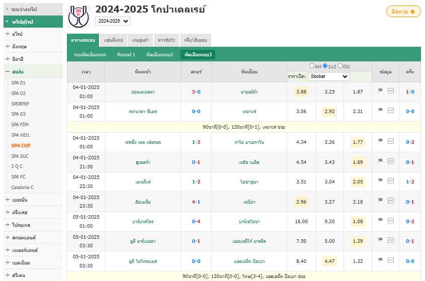Select the คัดเลือกรอบ2 stage tab

click(x=159, y=54)
